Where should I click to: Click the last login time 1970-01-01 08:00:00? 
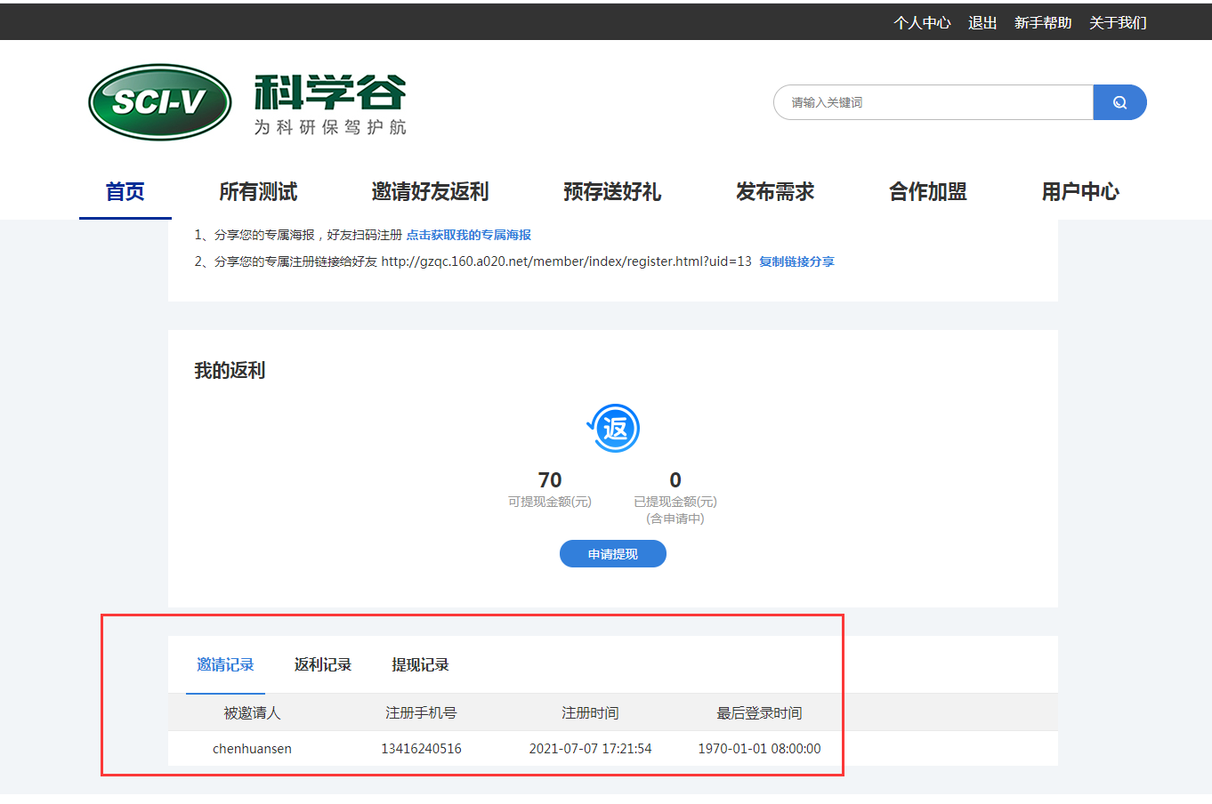click(759, 749)
